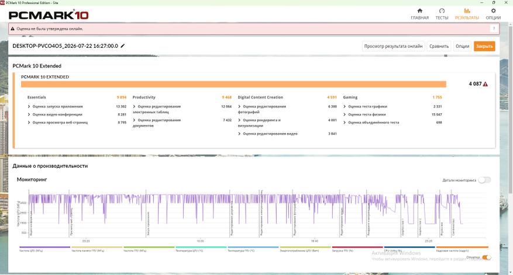Viewport: 513px width, 275px height.
Task: Click the physics test score 15 047
Action: tap(437, 114)
